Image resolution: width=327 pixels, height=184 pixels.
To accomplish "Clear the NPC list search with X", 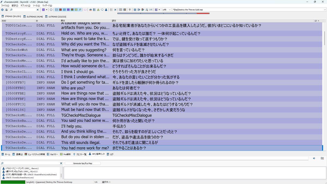I will 61,163.
